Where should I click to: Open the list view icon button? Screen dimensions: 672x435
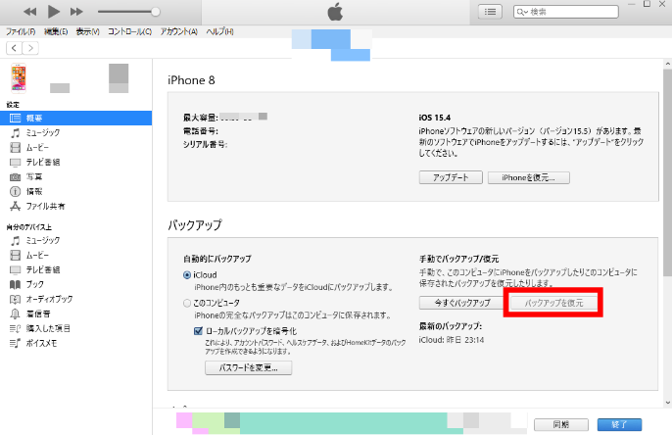(490, 12)
